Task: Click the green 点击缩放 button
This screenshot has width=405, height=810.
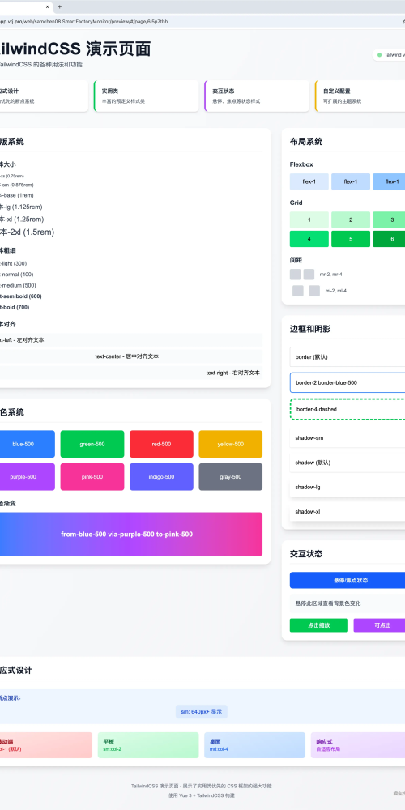Action: coord(318,625)
